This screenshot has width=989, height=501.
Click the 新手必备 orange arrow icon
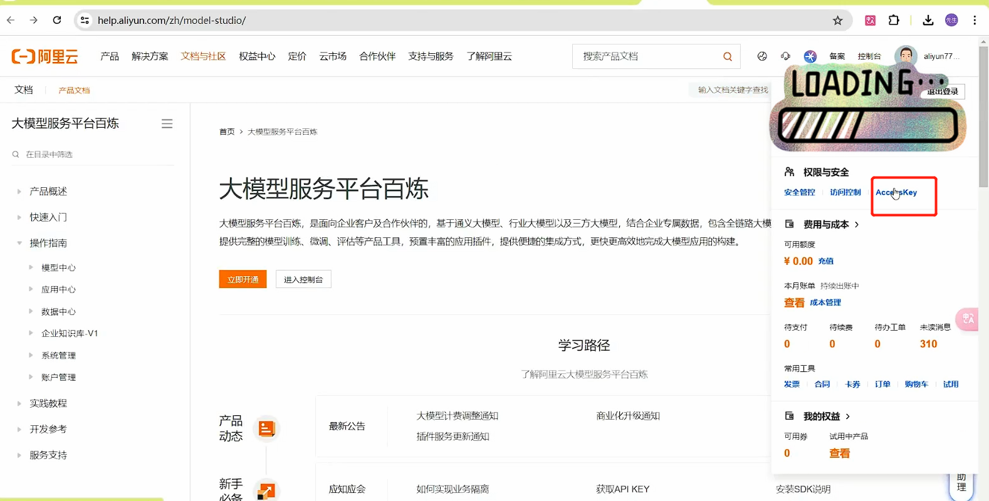[266, 491]
